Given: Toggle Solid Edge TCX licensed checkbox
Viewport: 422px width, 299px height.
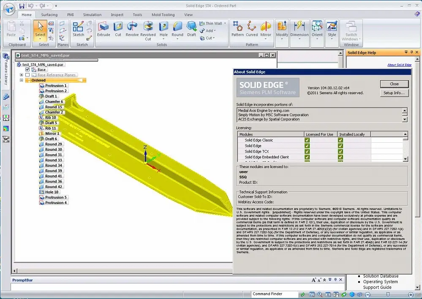Looking at the screenshot, I should coord(307,151).
